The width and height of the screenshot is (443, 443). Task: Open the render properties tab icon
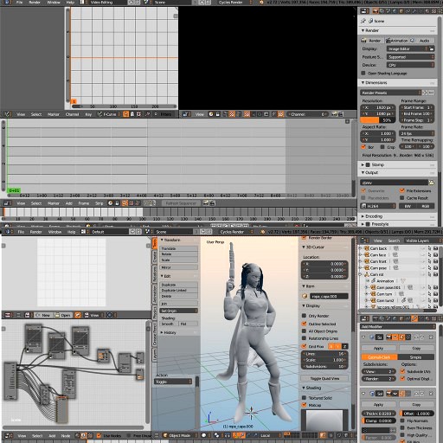click(376, 11)
